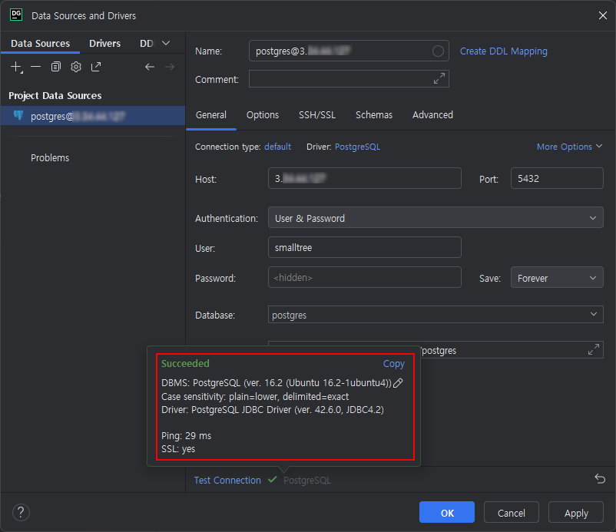The image size is (616, 532).
Task: Click the PostgreSQL label beside Test Connection
Action: [307, 480]
